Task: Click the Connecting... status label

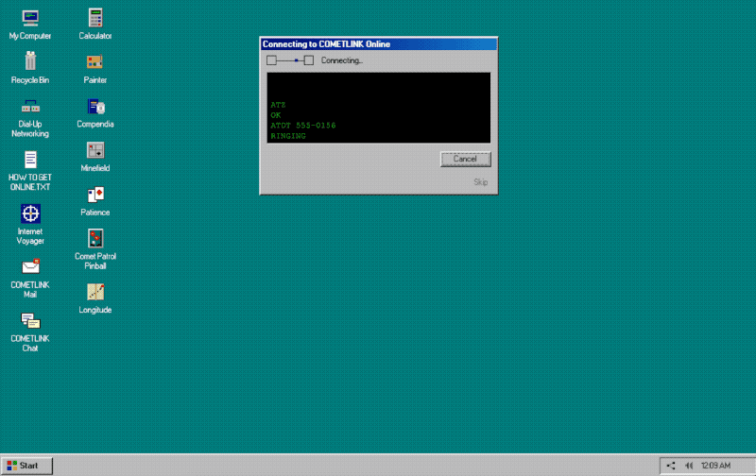Action: (x=342, y=60)
